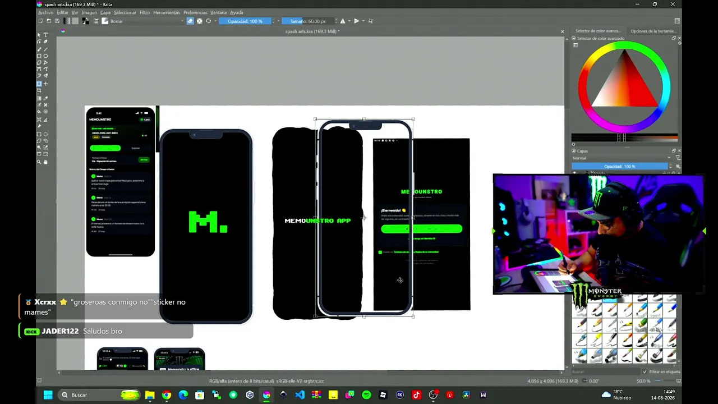Open the color selector settings icon
Image resolution: width=718 pixels, height=404 pixels.
pos(575,45)
